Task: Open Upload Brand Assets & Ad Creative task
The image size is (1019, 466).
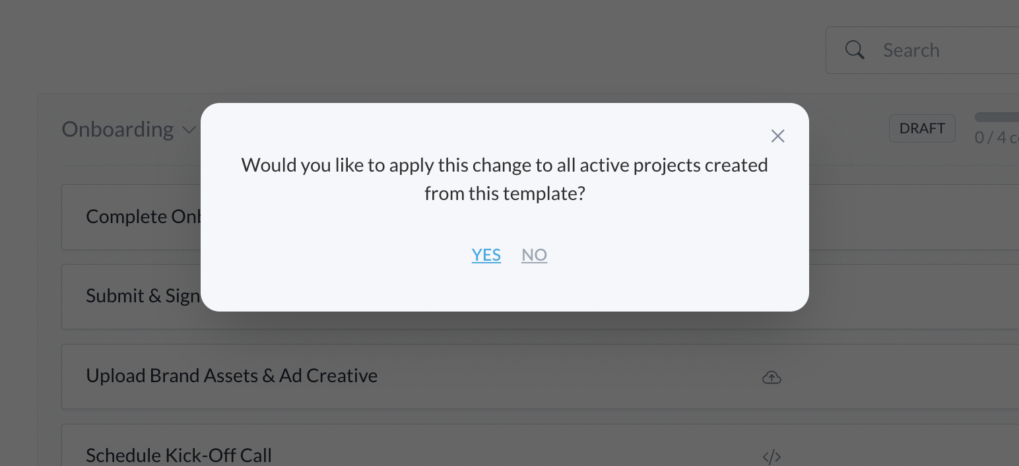Action: click(x=232, y=376)
